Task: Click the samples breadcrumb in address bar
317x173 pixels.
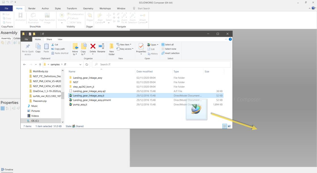Action: (x=55, y=64)
